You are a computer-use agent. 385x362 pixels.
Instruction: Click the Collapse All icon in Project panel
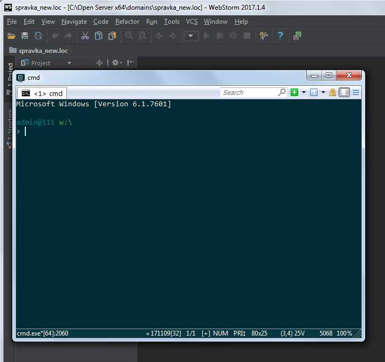coord(99,63)
